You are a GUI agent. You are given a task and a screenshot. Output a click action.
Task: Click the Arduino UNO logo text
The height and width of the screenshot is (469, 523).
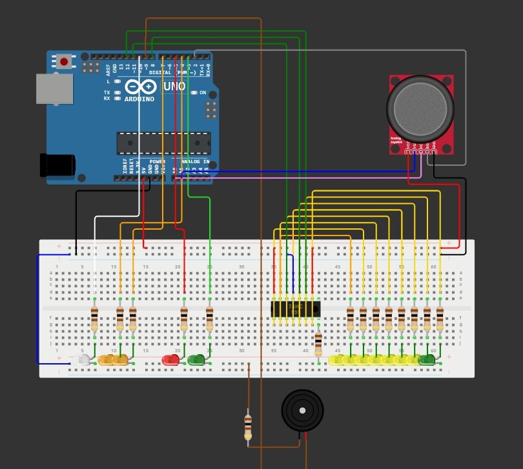pos(174,86)
